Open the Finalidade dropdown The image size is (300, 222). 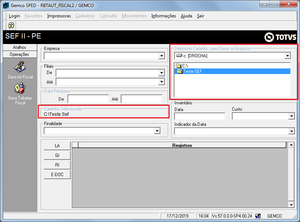[157, 131]
